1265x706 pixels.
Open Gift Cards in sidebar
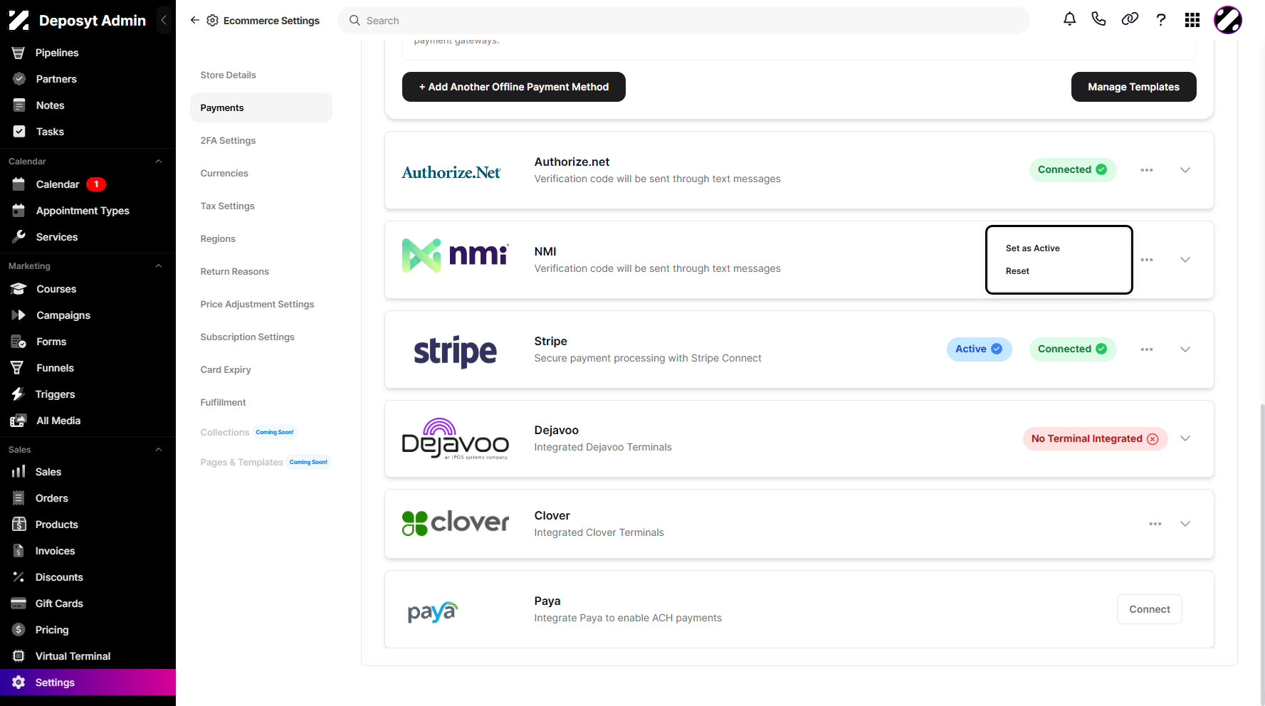tap(88, 604)
